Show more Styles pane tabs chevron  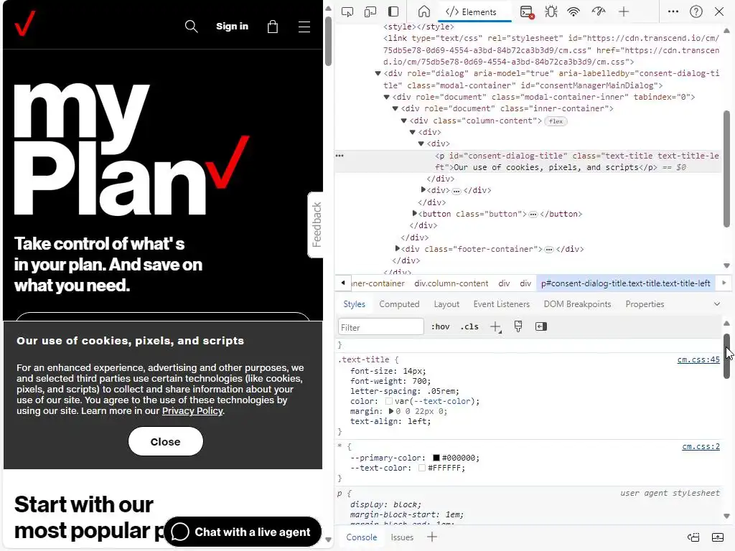717,304
